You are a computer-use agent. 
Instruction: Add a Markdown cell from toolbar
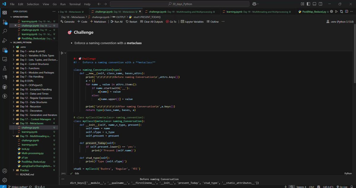point(98,22)
